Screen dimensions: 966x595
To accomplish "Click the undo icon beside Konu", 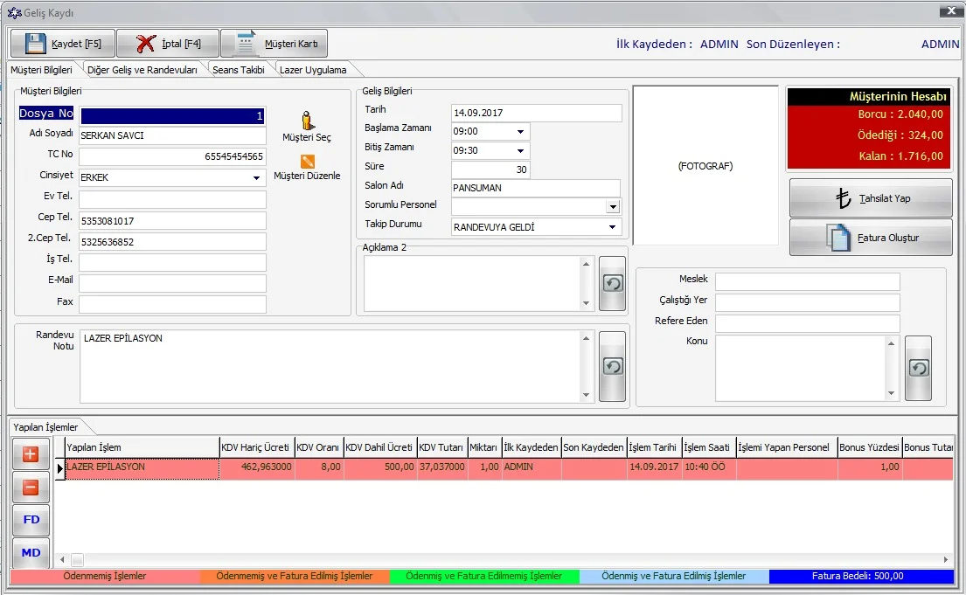I will click(x=918, y=369).
